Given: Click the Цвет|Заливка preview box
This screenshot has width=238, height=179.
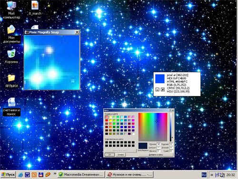Looking at the screenshot, I should 143,146.
